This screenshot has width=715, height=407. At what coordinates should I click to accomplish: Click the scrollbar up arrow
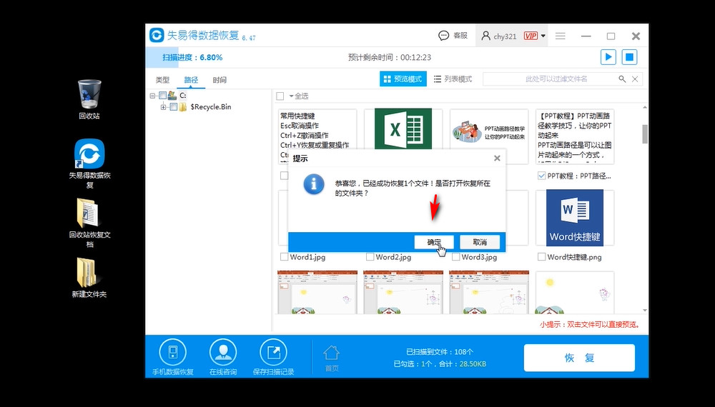tap(645, 107)
